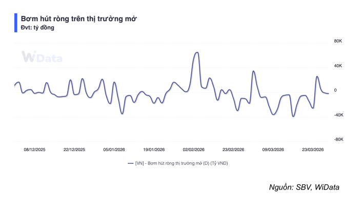Click the highest peak of the line
The width and height of the screenshot is (359, 208).
click(197, 52)
